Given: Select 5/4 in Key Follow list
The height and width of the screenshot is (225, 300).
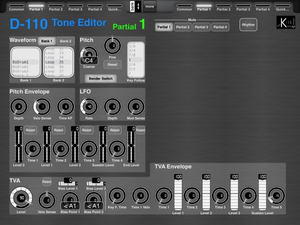Looking at the screenshot, I should click(x=132, y=64).
